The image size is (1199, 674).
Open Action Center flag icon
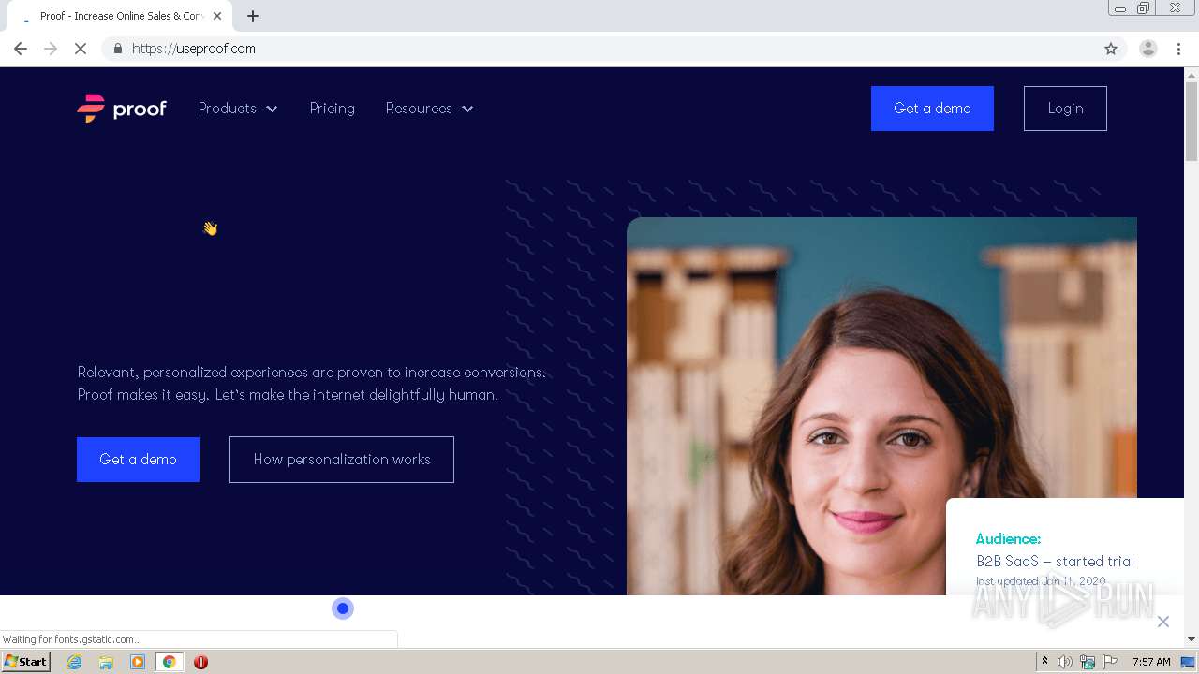[x=1110, y=662]
